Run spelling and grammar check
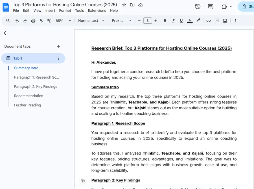 (x=41, y=21)
